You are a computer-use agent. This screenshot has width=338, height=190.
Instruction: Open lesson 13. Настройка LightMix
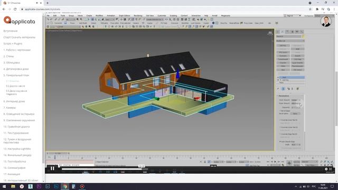pyautogui.click(x=17, y=149)
